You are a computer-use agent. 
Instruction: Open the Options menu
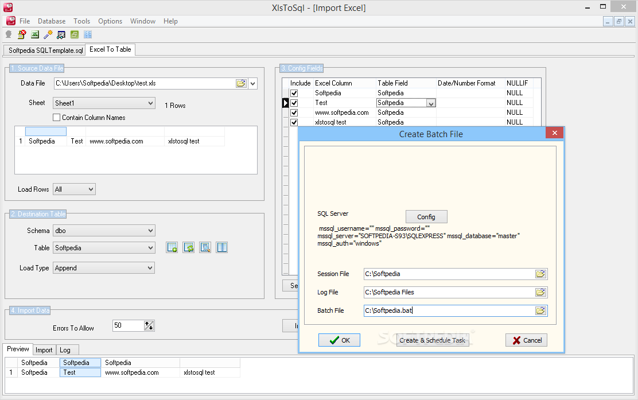110,21
